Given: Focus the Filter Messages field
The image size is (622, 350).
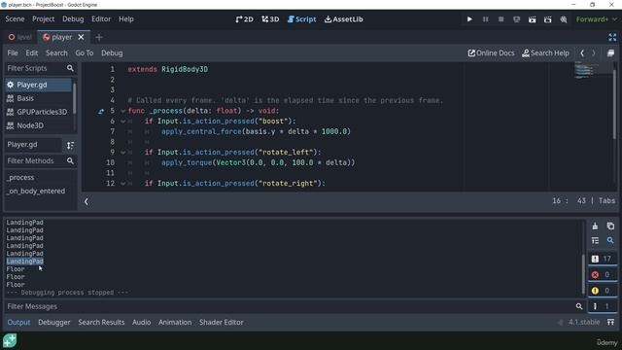Looking at the screenshot, I should 294,306.
